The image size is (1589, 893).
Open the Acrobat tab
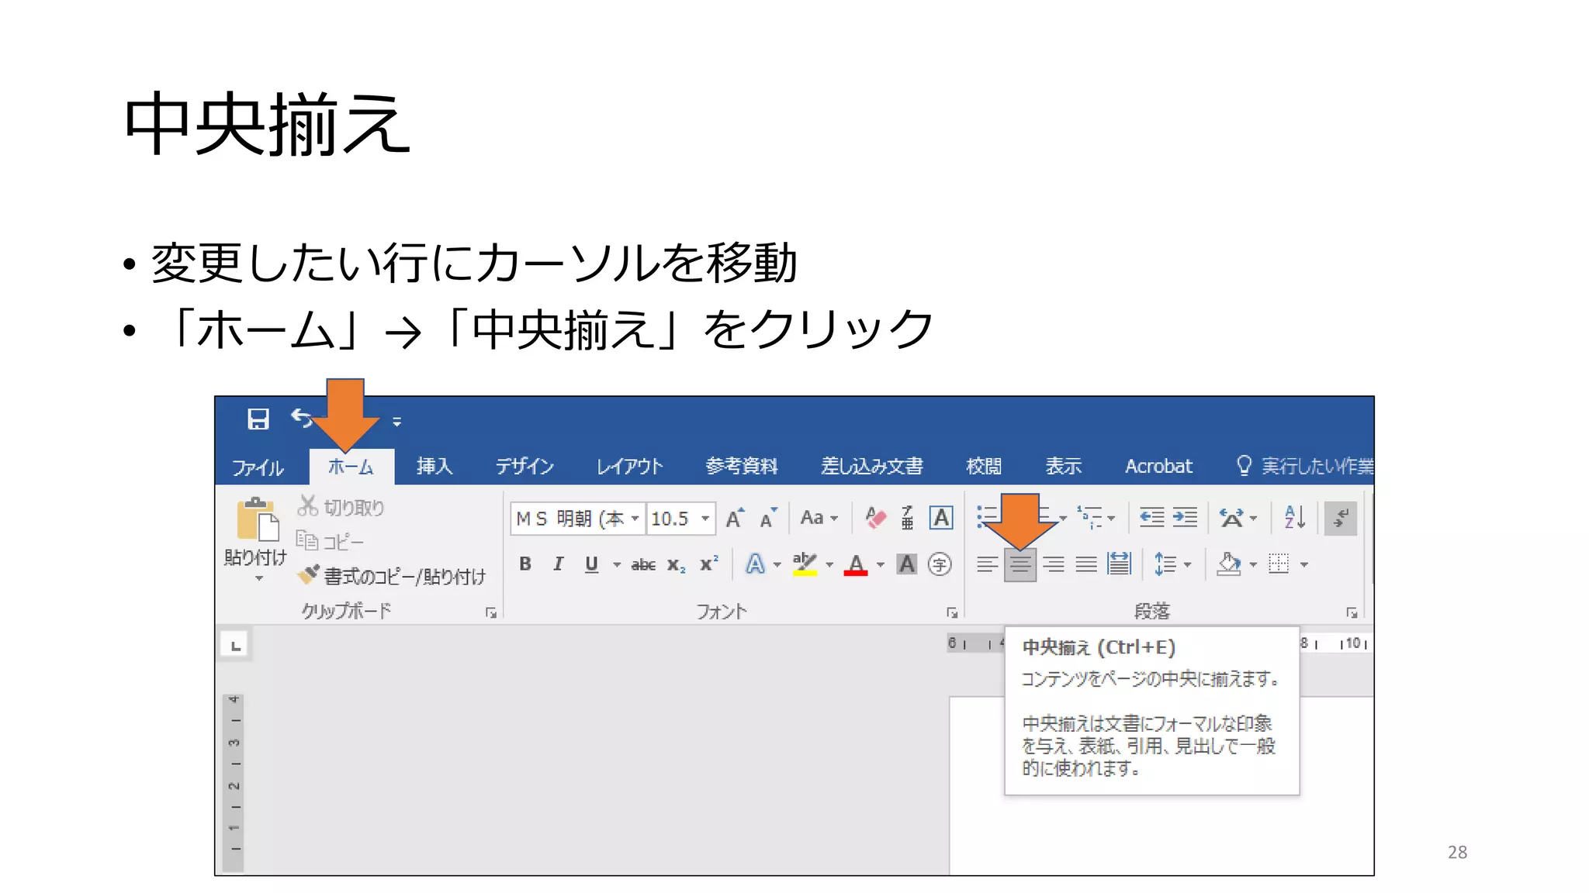[x=1158, y=466]
